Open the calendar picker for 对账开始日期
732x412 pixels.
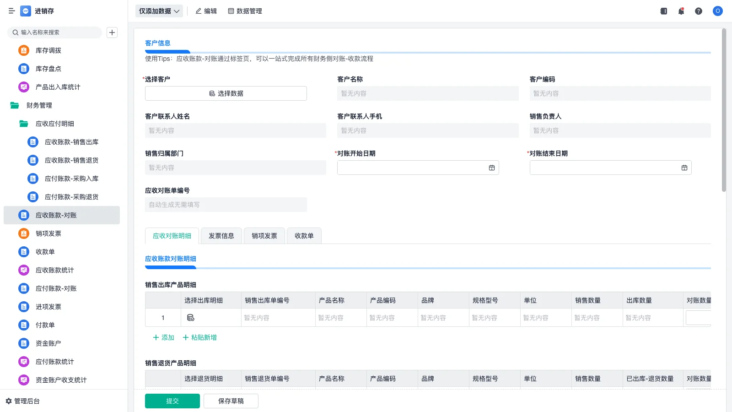[x=492, y=168]
